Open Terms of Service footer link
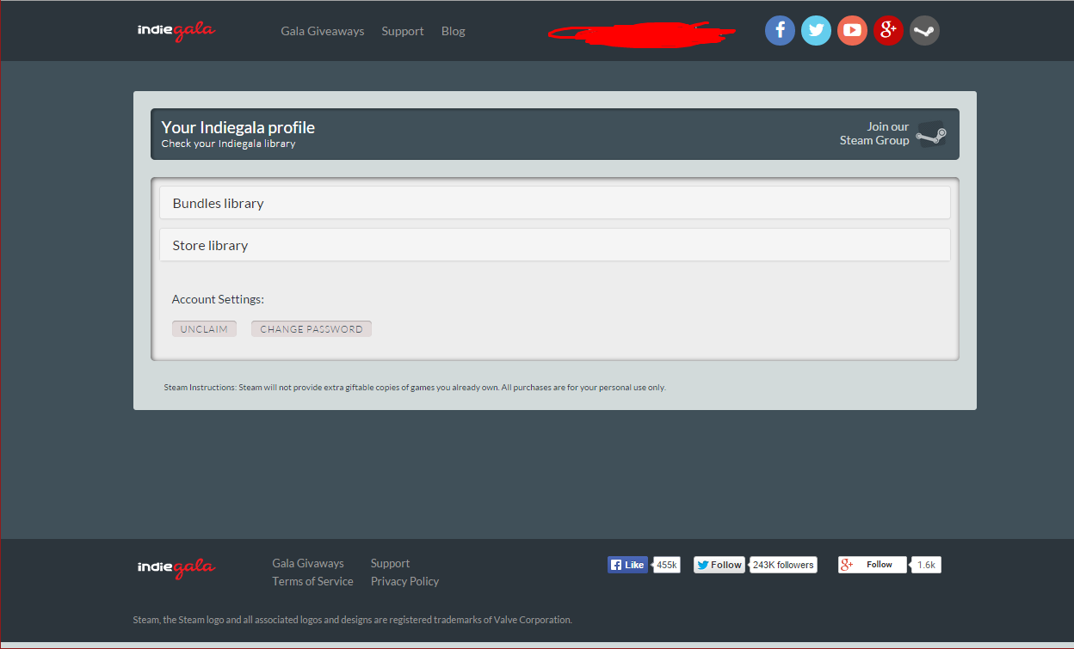This screenshot has width=1074, height=649. (x=312, y=581)
